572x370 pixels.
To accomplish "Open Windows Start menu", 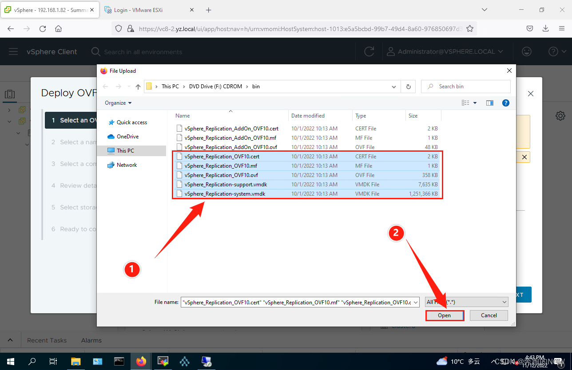I will [11, 361].
